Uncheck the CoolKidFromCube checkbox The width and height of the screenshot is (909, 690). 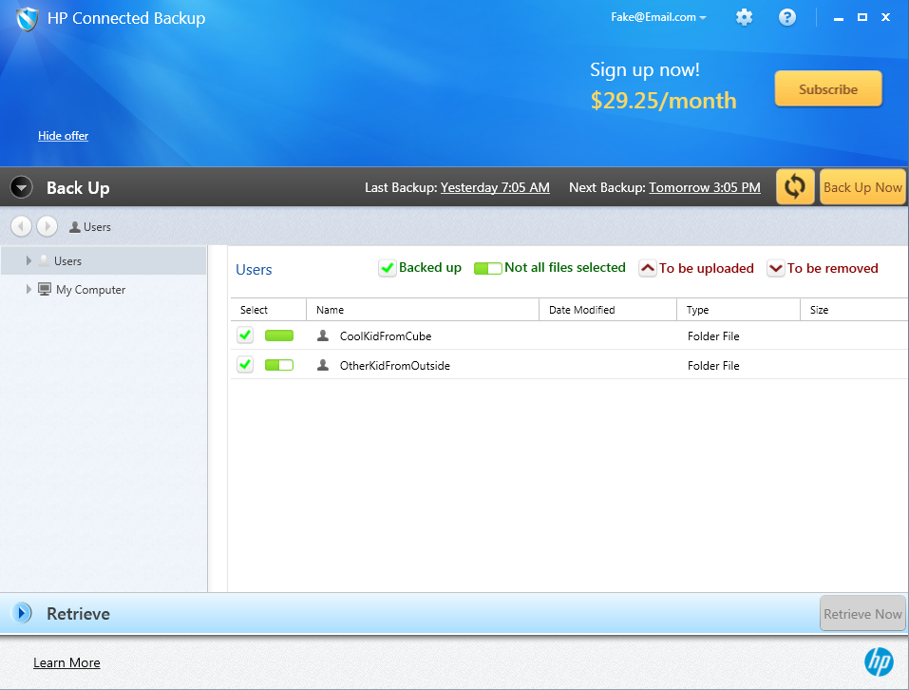click(x=245, y=335)
